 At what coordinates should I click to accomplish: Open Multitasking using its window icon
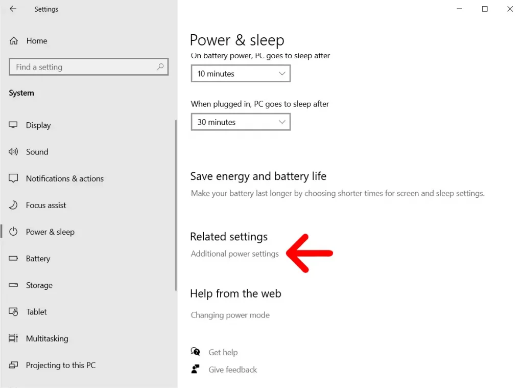[x=14, y=338]
